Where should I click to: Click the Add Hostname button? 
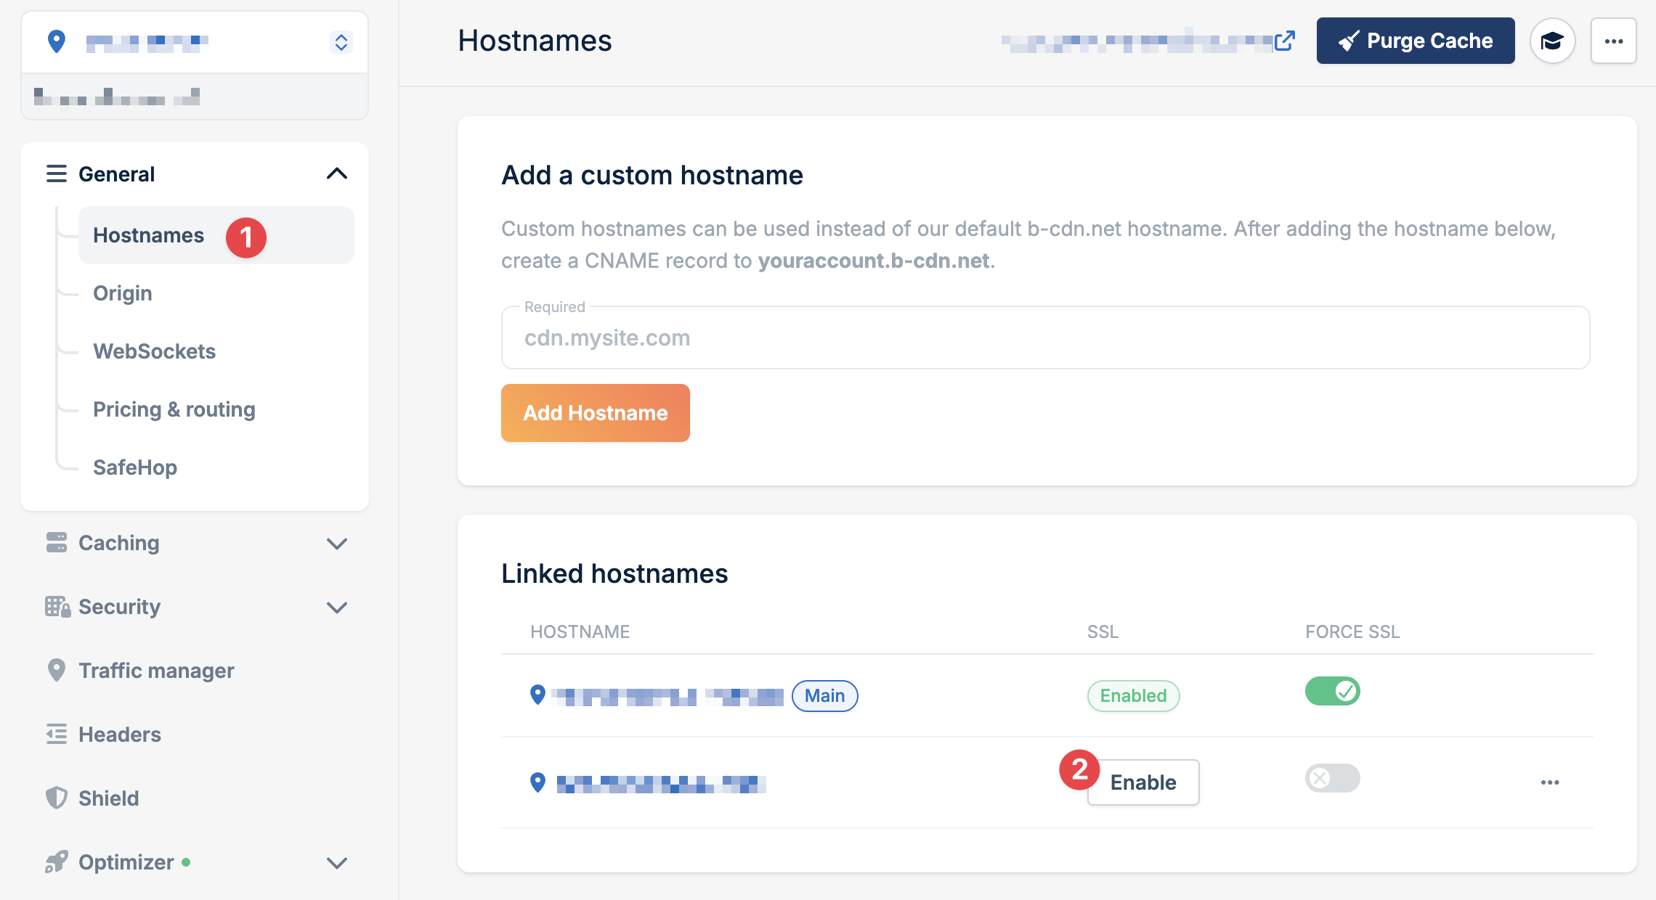click(x=595, y=413)
